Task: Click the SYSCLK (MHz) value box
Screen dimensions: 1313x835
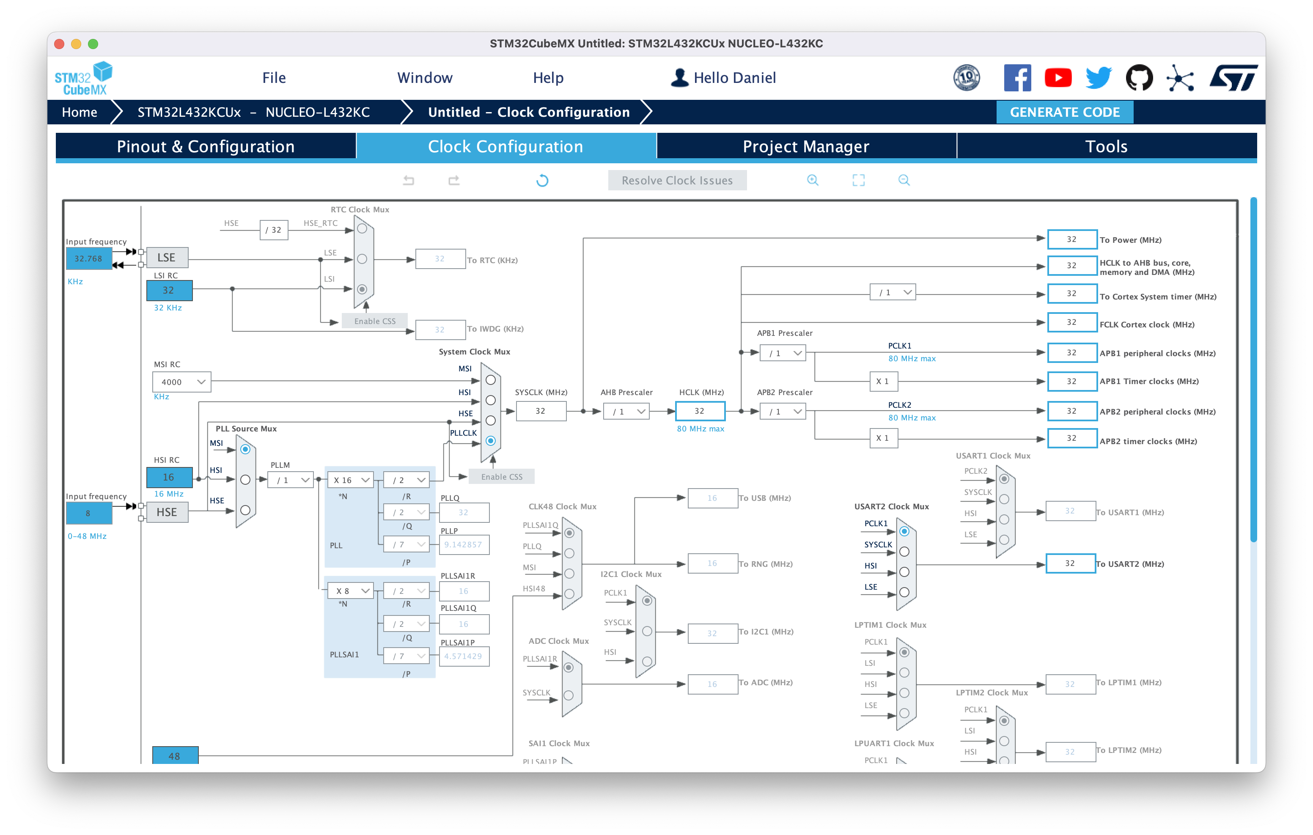Action: coord(540,411)
